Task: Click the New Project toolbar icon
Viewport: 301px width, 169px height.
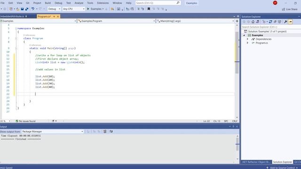Action: (x=11, y=9)
